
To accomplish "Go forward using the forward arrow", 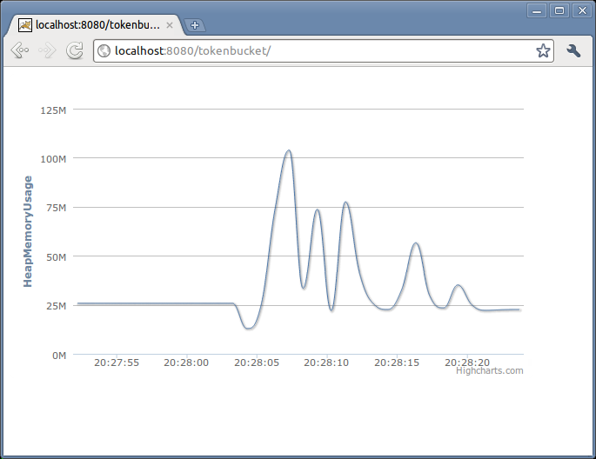I will [47, 50].
